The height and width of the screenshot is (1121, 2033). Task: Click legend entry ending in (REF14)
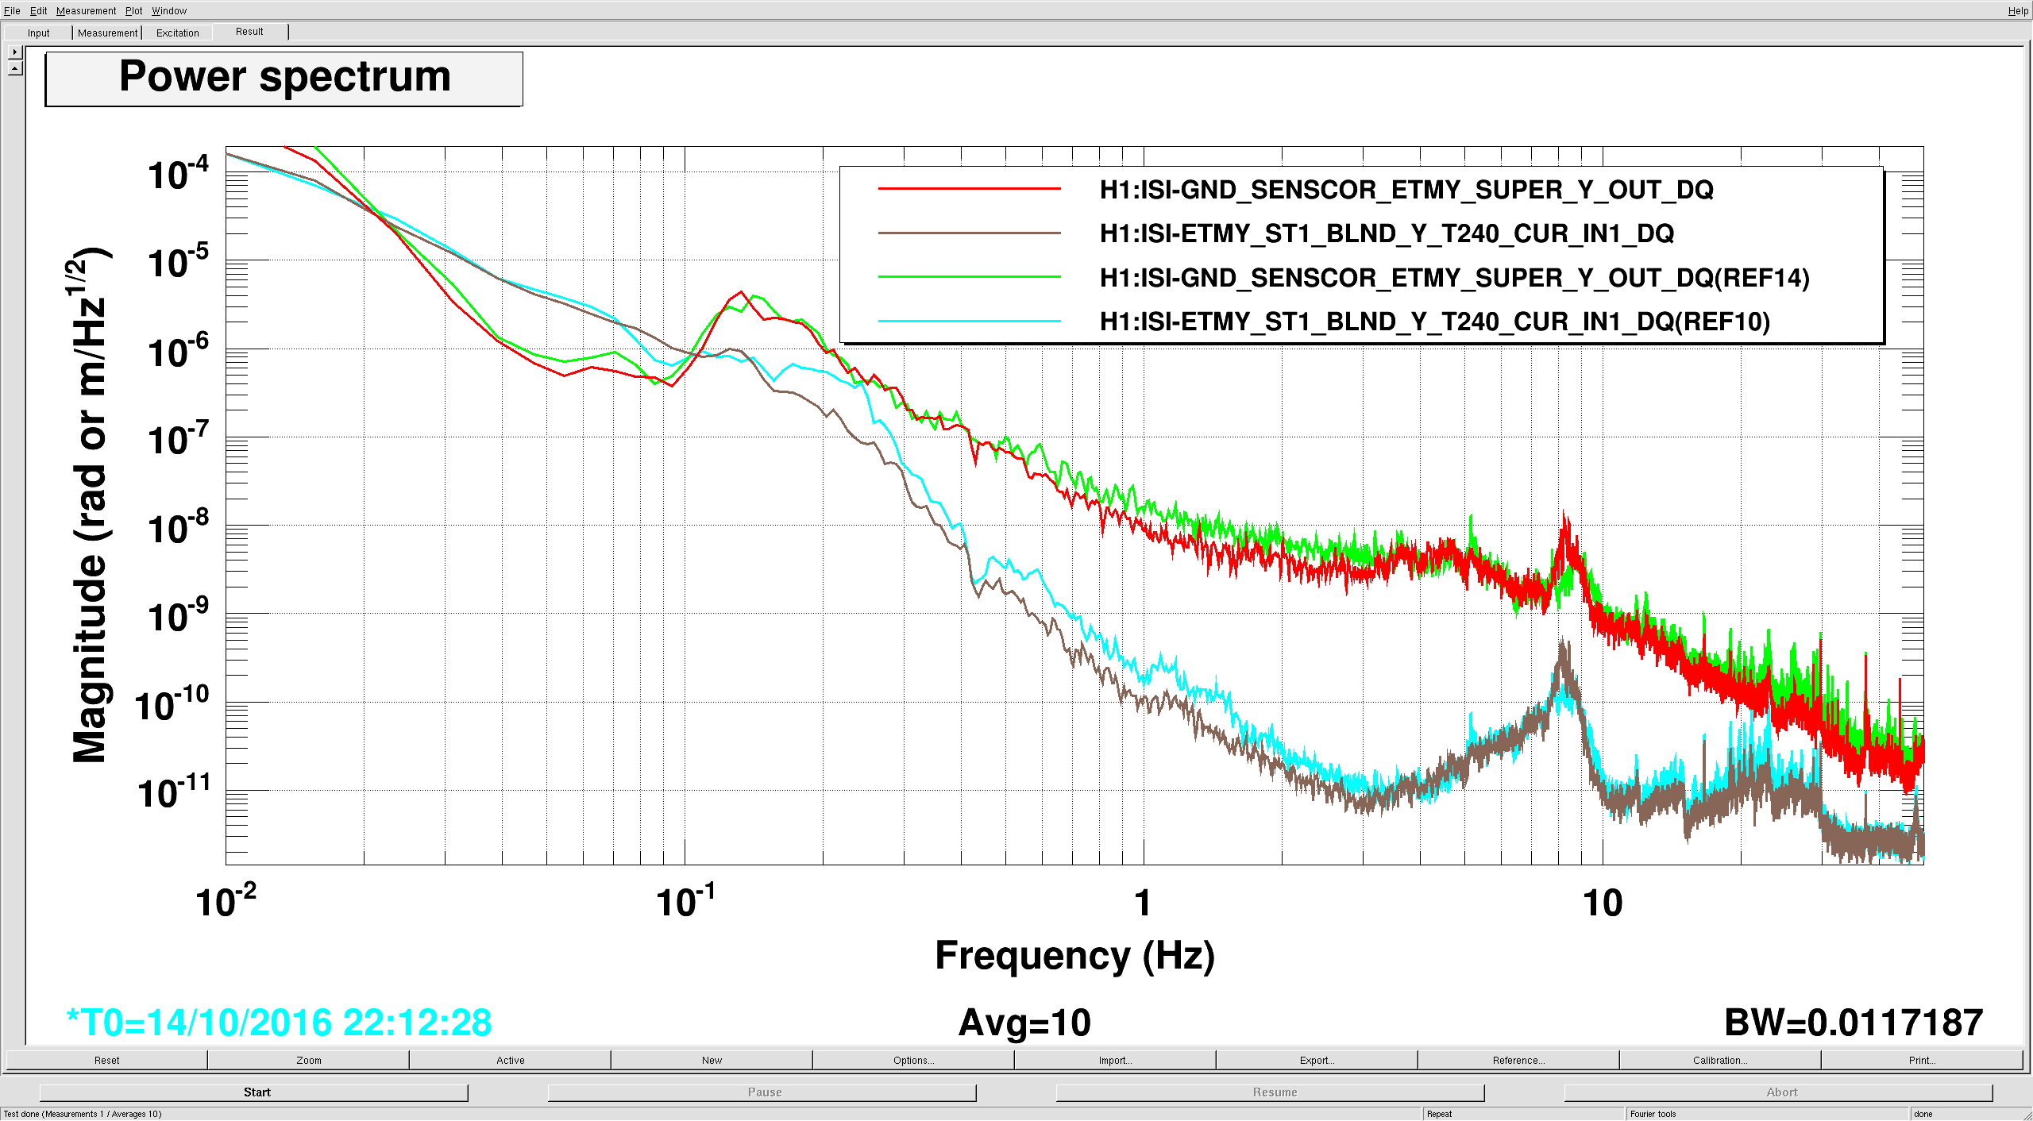(x=1455, y=278)
